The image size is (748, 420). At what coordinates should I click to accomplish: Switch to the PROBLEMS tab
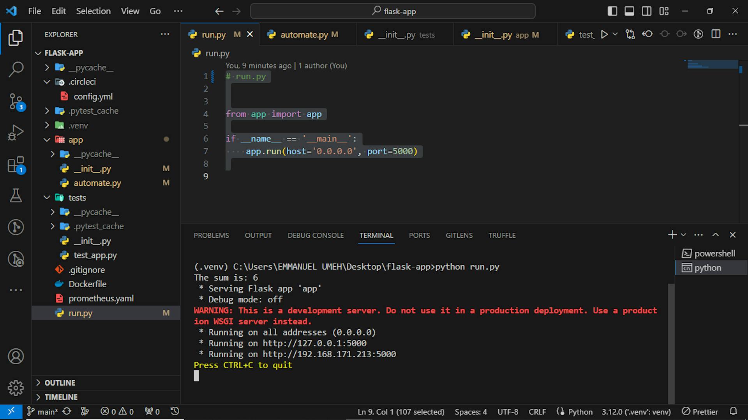(211, 235)
